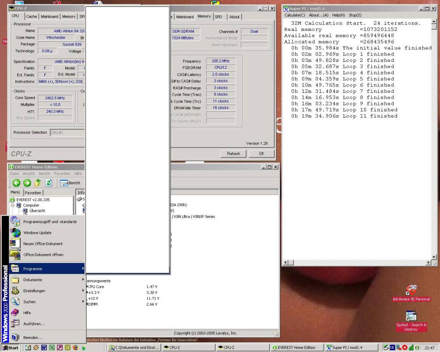Select Office-Dokument öffnen in Start menu
440x352 pixels.
[43, 254]
